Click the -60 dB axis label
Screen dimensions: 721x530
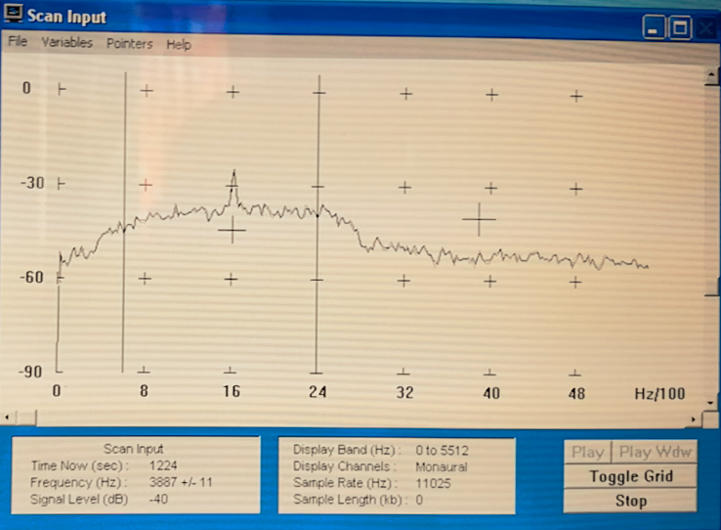point(31,278)
